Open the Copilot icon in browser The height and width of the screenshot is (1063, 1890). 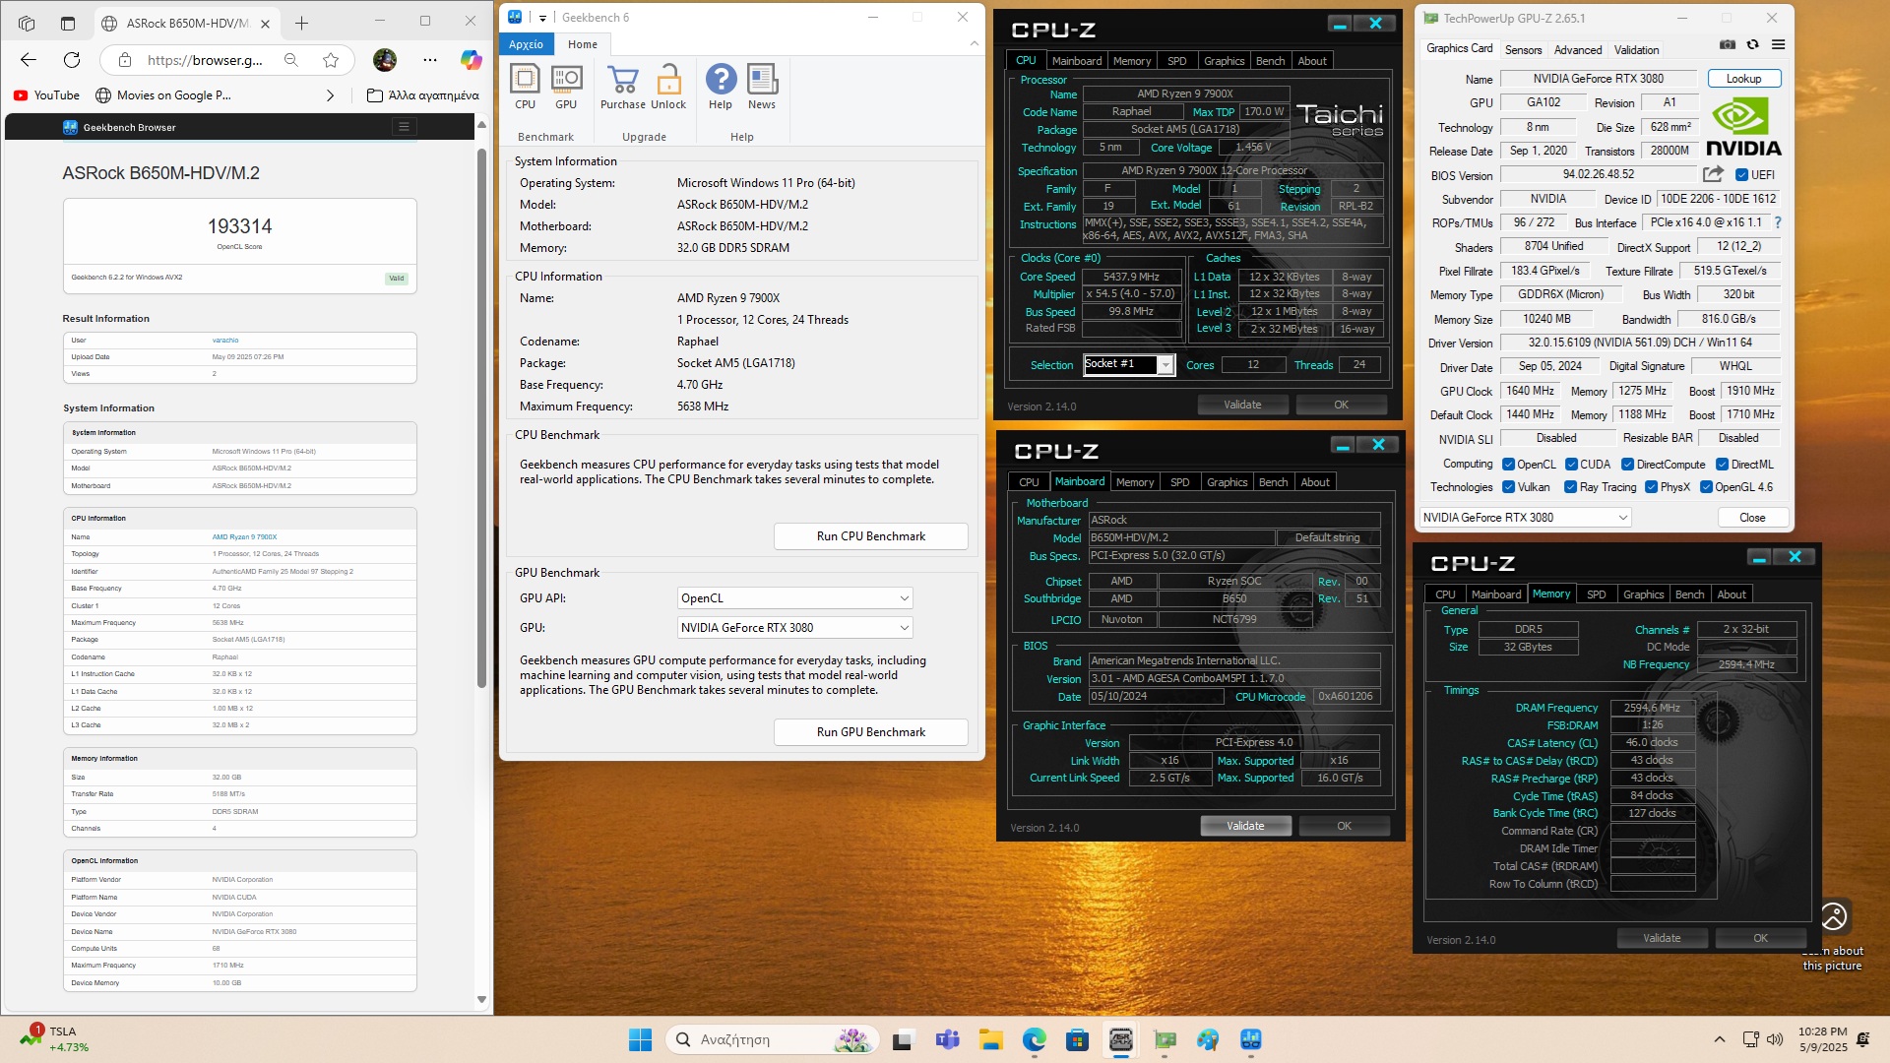point(471,60)
